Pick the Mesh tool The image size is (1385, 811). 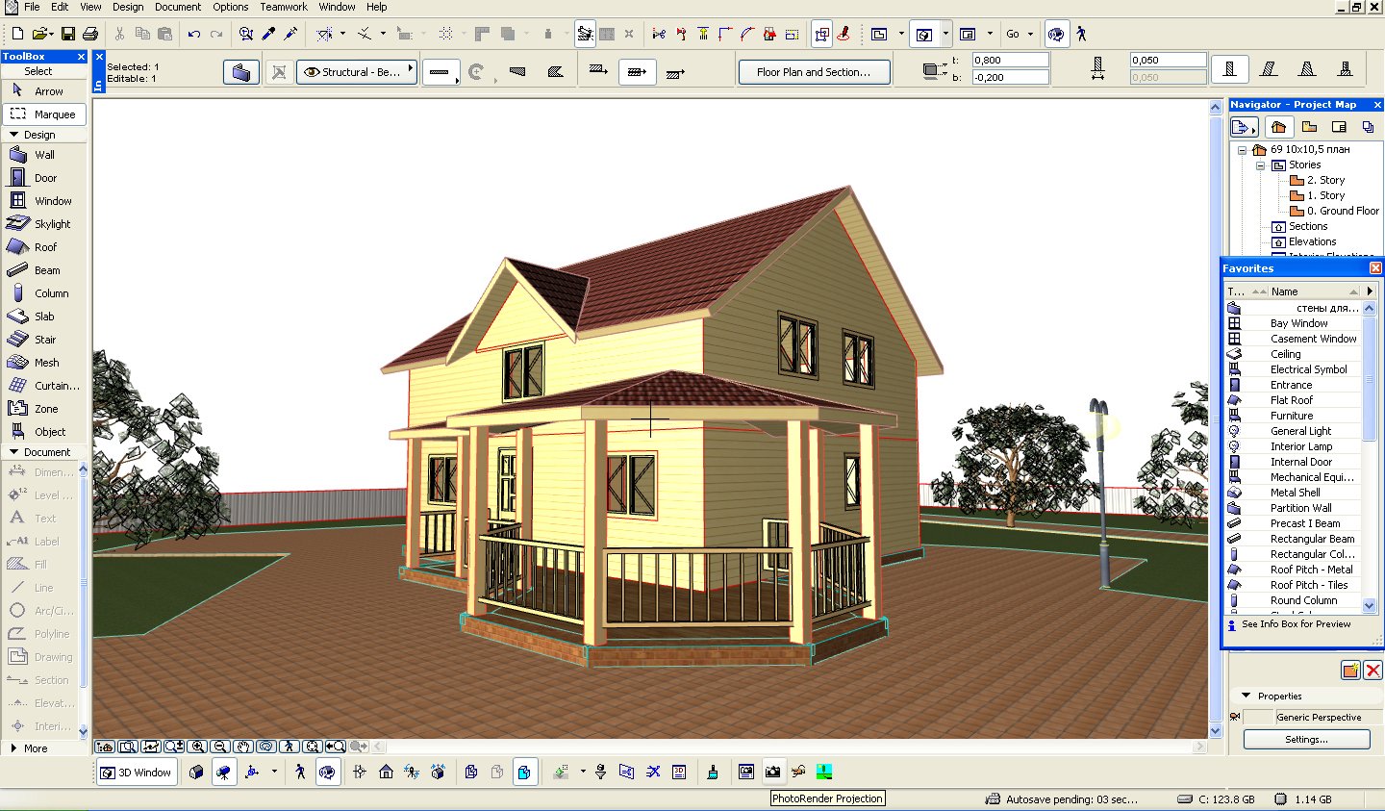pyautogui.click(x=44, y=363)
